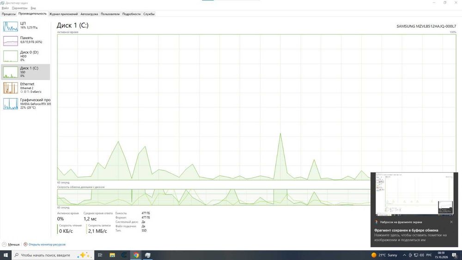Click the '2,1 МБ/с' write speed value
The width and height of the screenshot is (462, 260).
97,231
